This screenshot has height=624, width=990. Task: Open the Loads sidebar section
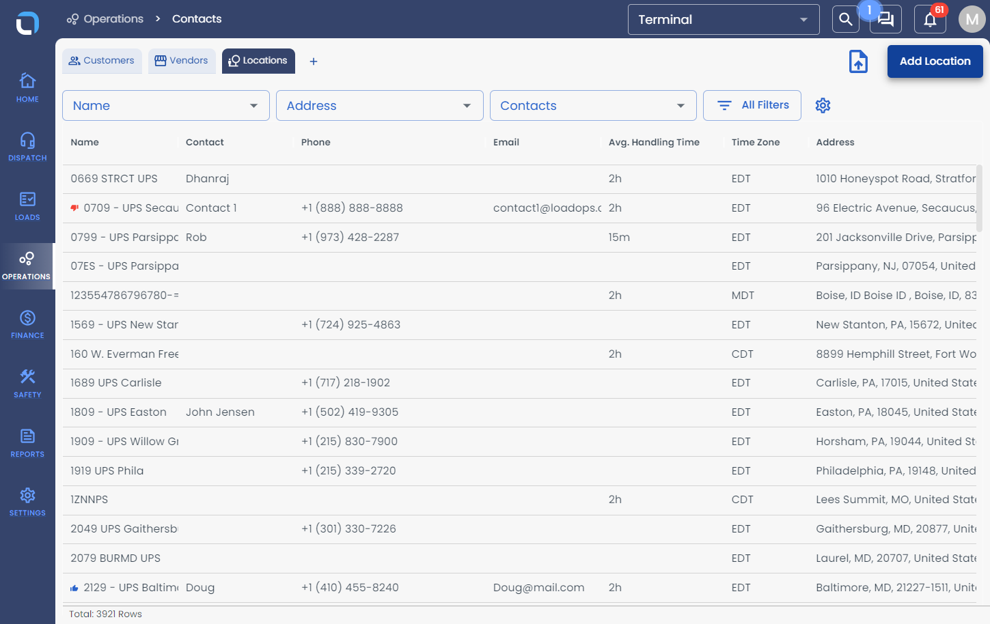(27, 206)
